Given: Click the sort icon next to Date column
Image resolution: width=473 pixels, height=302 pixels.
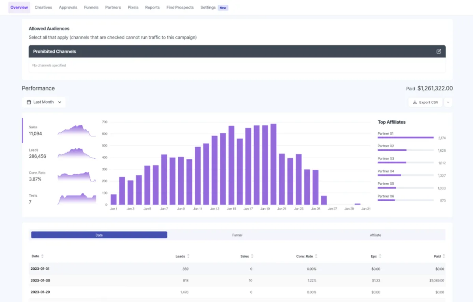Looking at the screenshot, I should point(42,256).
